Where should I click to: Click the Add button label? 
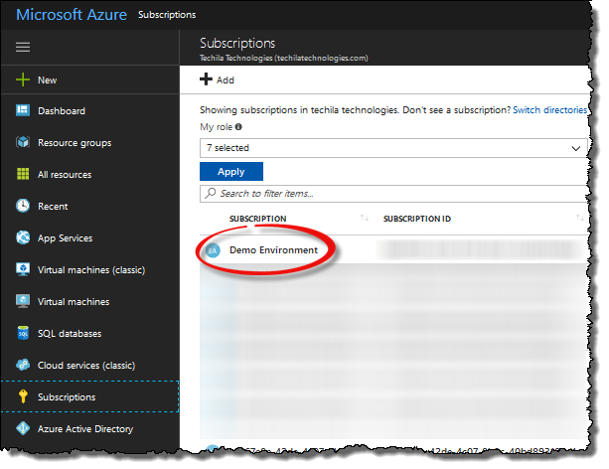click(x=226, y=80)
